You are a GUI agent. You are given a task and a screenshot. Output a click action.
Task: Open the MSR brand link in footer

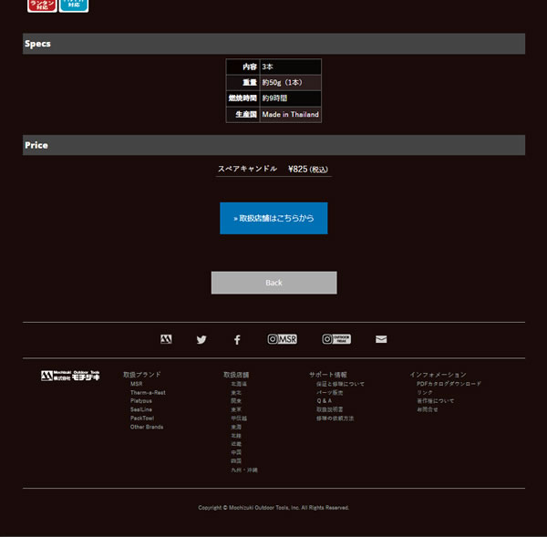click(x=136, y=384)
